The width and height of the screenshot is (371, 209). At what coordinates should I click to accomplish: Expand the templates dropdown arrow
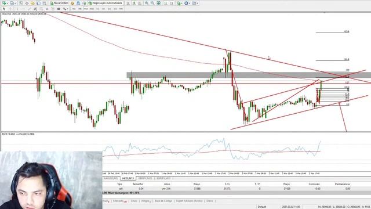(197, 3)
